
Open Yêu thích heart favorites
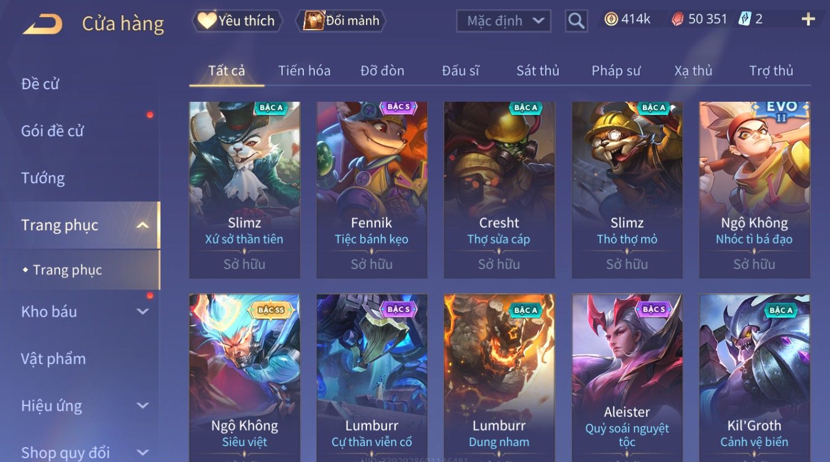(x=237, y=21)
